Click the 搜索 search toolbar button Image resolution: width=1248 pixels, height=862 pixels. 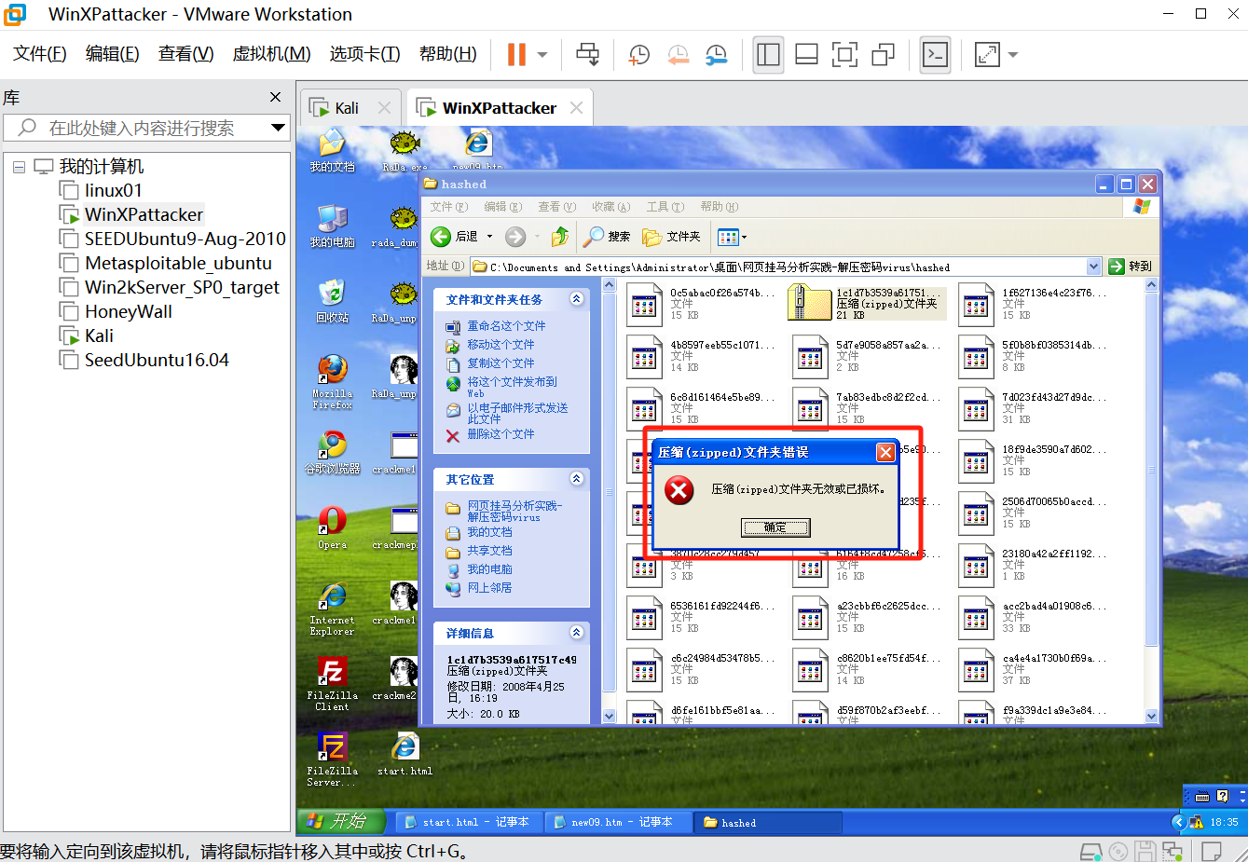(x=607, y=237)
